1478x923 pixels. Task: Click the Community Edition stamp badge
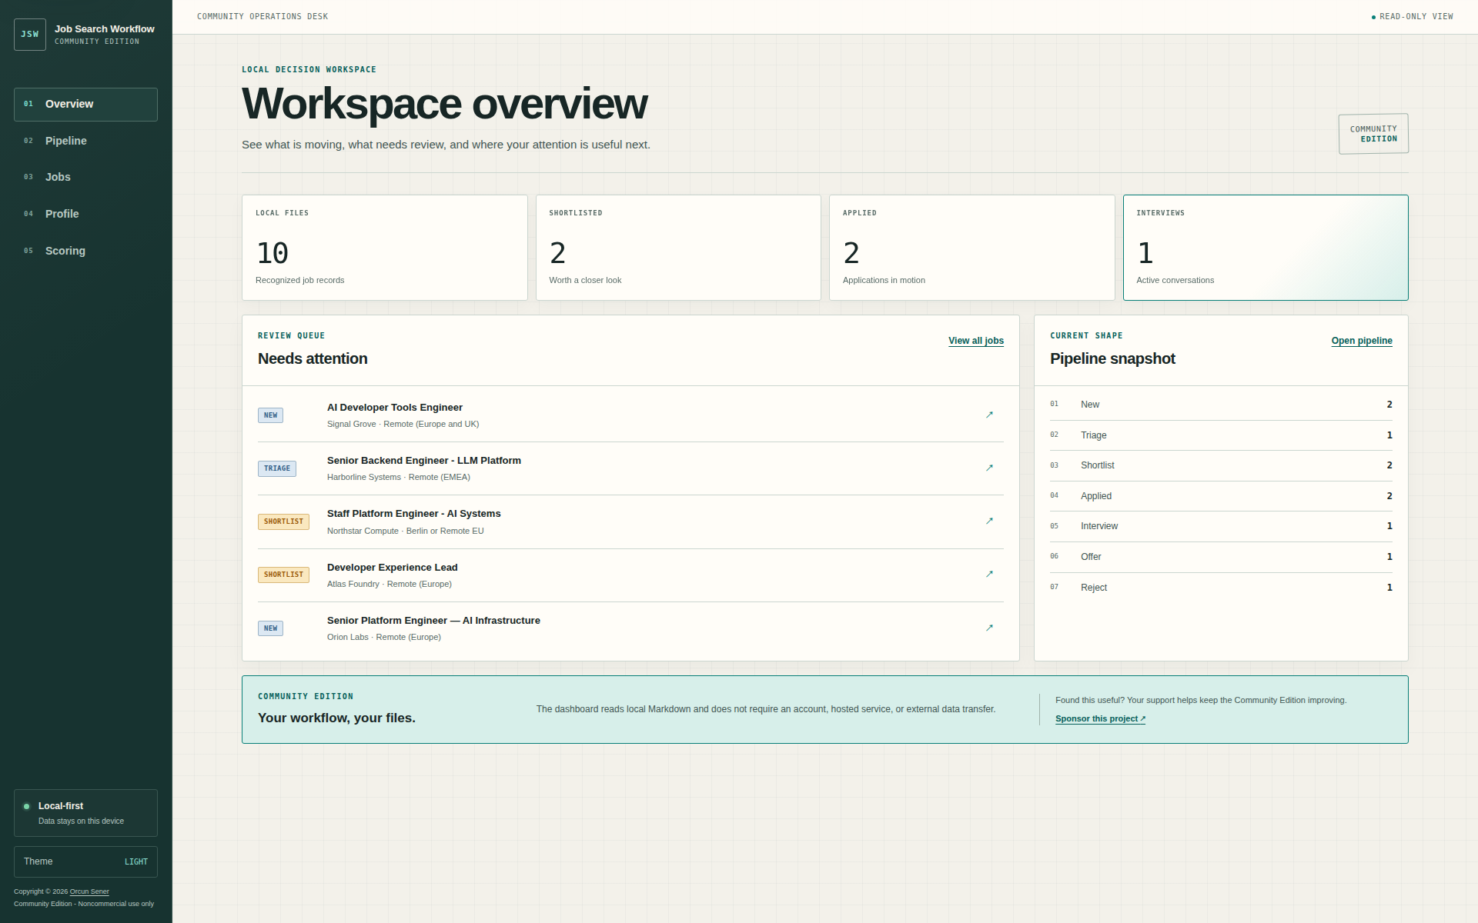1373,134
